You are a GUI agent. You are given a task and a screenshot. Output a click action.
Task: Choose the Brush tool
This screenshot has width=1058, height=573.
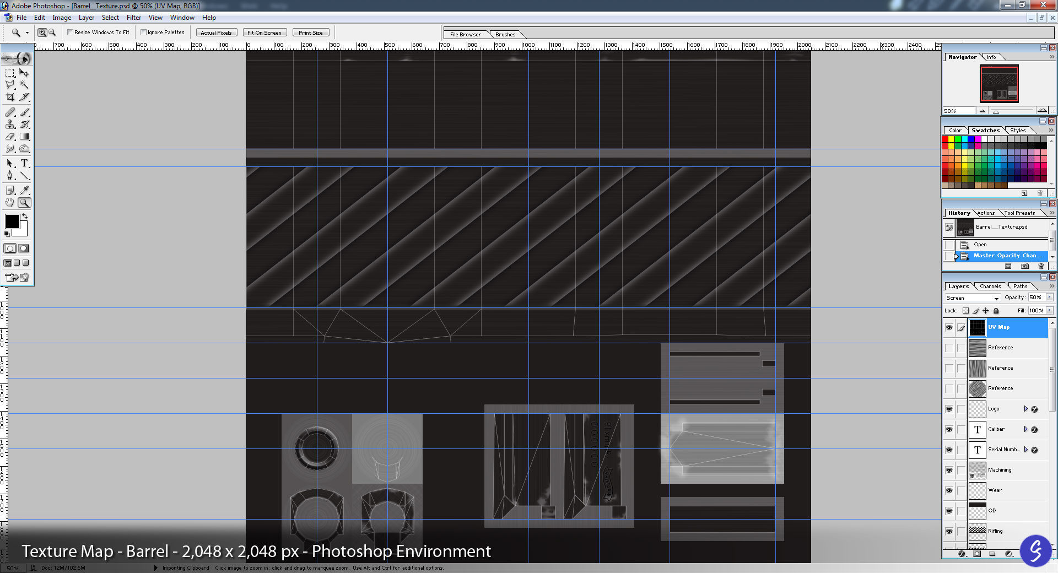pos(24,112)
